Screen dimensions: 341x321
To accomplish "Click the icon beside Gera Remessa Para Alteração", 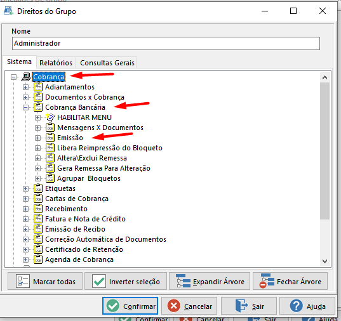I will point(50,168).
